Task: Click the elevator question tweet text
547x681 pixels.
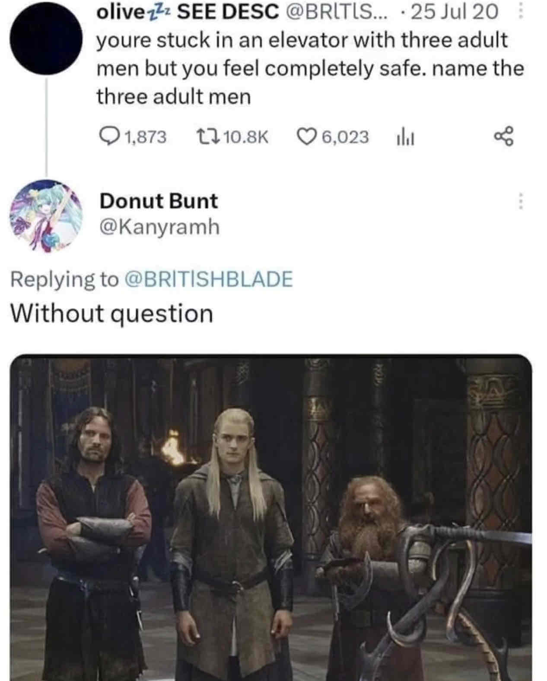Action: [310, 68]
